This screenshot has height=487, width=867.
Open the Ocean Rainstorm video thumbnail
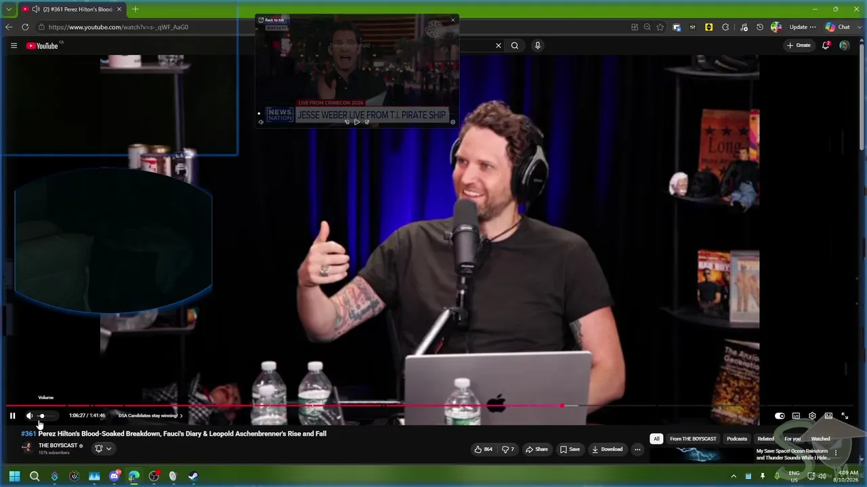point(701,455)
